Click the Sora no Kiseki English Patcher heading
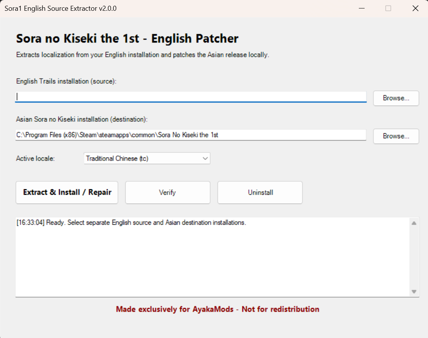This screenshot has width=428, height=338. point(127,38)
